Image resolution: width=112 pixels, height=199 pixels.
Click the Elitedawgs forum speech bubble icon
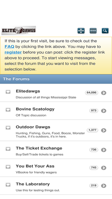point(8,92)
